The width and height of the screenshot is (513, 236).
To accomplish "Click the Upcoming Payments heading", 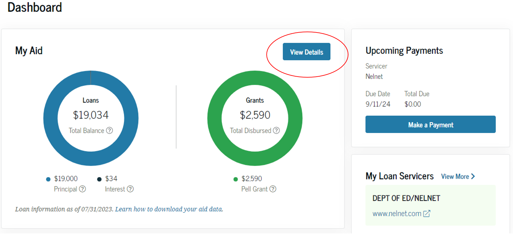I will click(x=404, y=51).
